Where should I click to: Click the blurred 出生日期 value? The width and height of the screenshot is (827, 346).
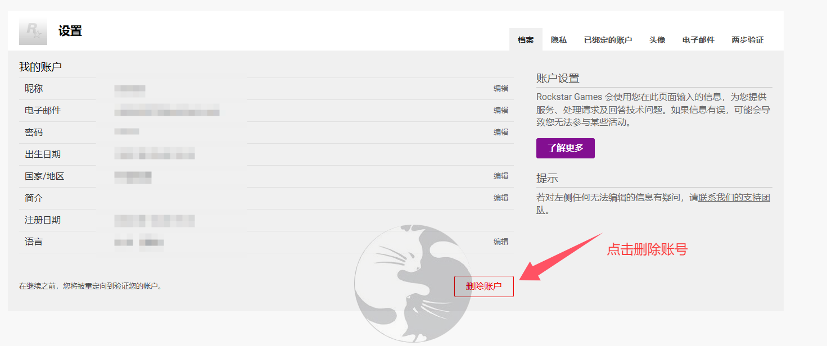click(x=155, y=154)
